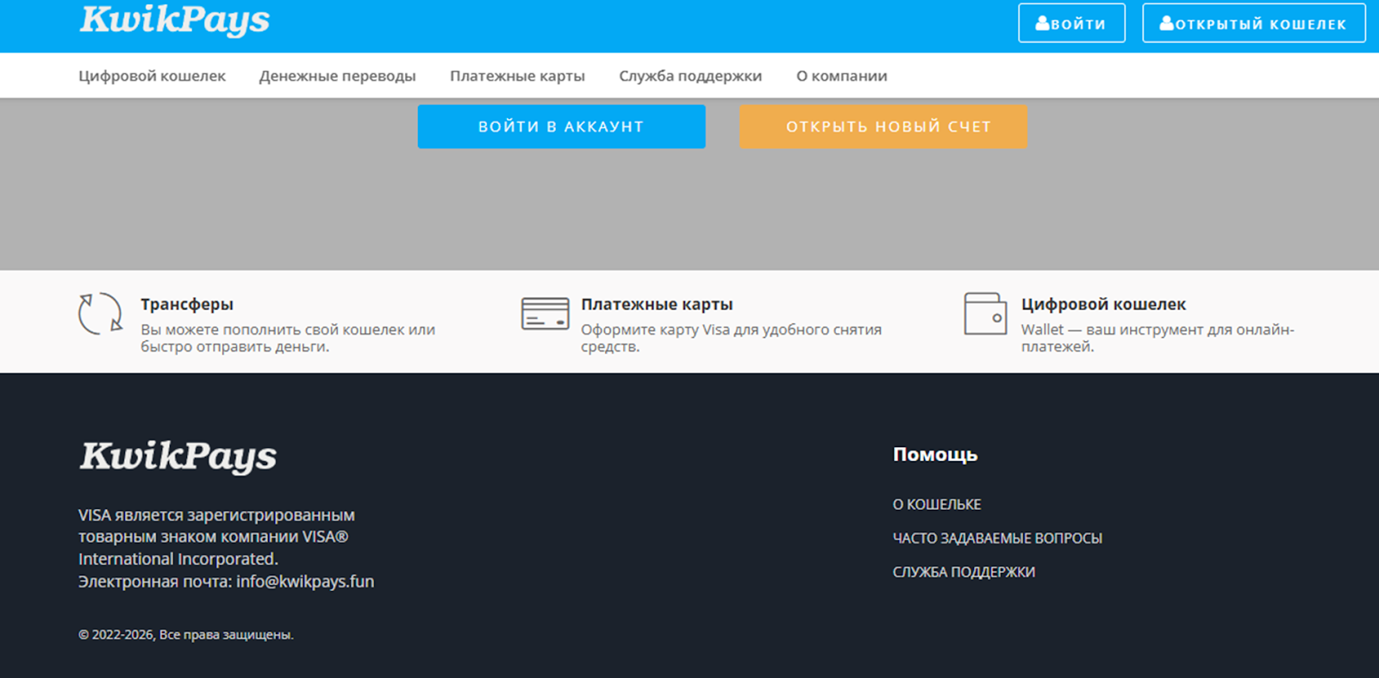
Task: Click the Цифровой кошелек wallet icon
Action: [986, 314]
